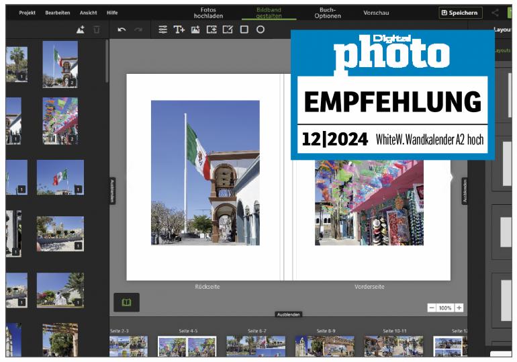Click the zoom in plus button

click(x=459, y=308)
